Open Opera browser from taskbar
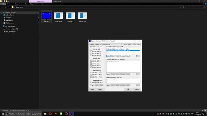The image size is (207, 116). click(50, 114)
